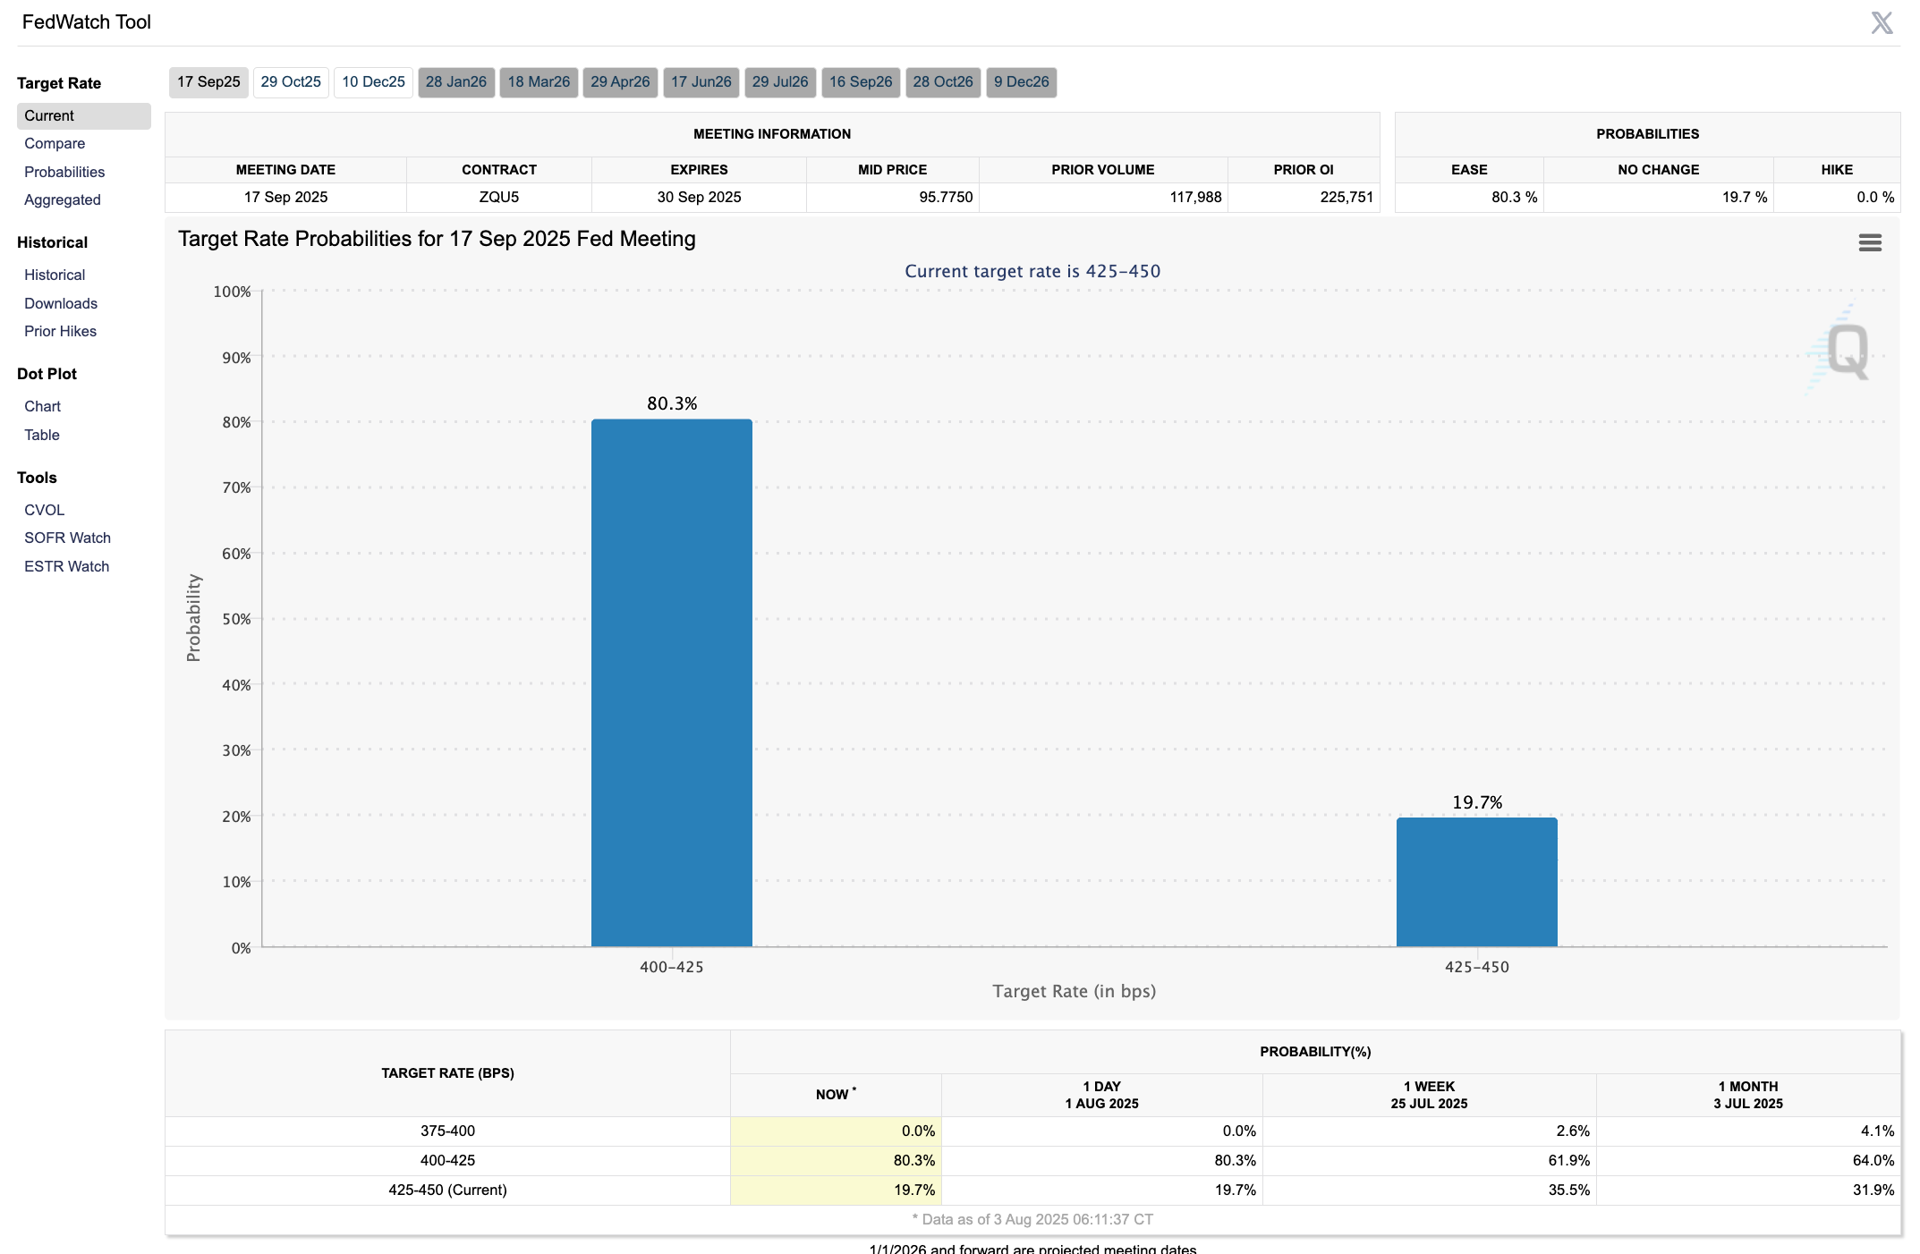
Task: Switch to the 10 Dec25 meeting tab
Action: [x=373, y=82]
